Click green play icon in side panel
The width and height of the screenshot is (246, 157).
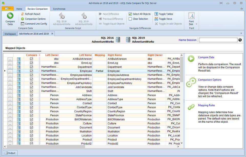pyautogui.click(x=191, y=58)
